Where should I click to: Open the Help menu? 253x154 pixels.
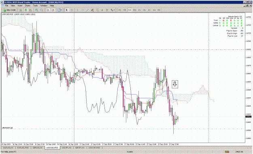52,6
